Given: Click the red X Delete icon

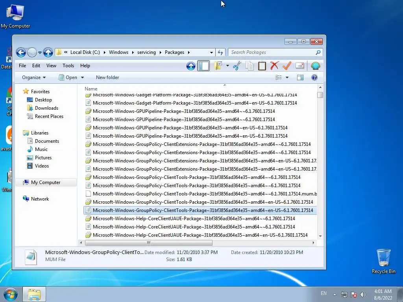Looking at the screenshot, I should pos(274,66).
